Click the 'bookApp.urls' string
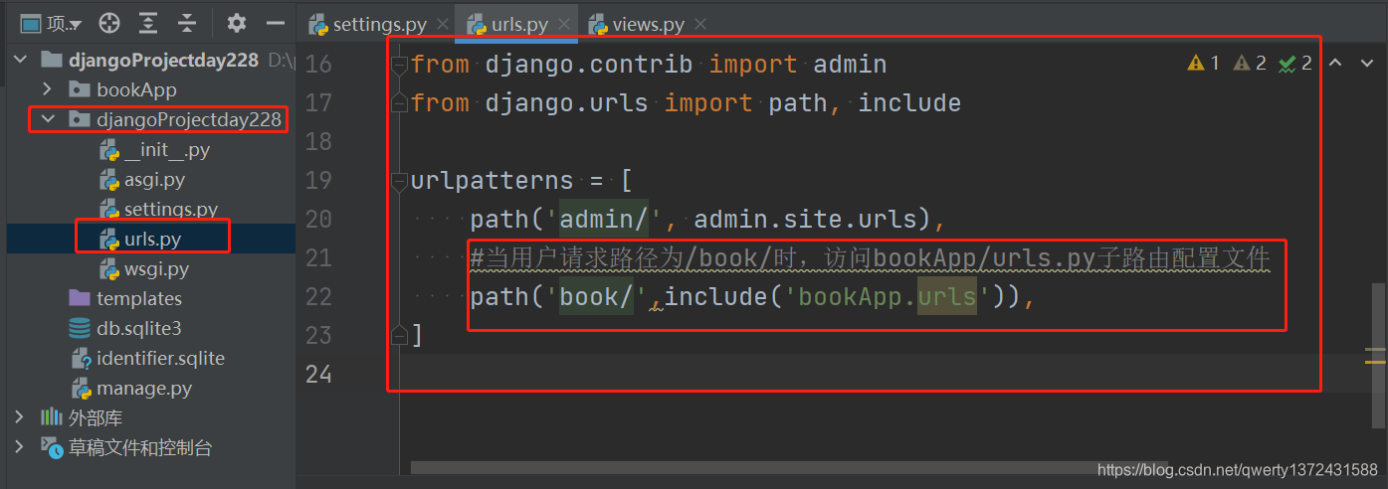This screenshot has height=489, width=1388. pos(890,296)
